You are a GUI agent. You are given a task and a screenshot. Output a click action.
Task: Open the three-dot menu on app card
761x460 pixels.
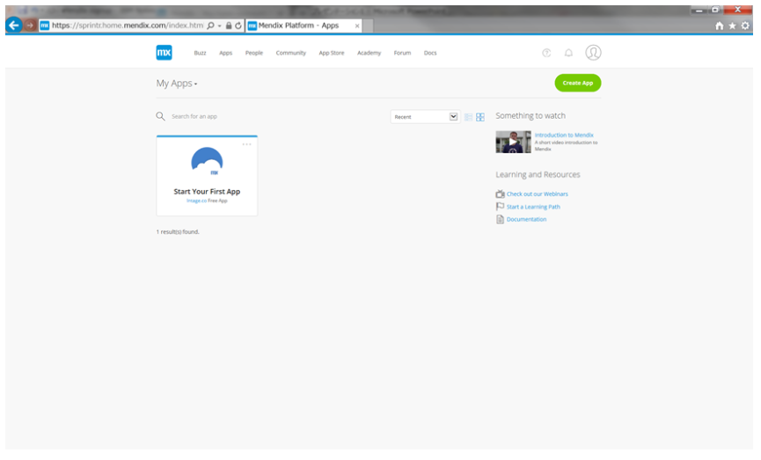pyautogui.click(x=246, y=144)
